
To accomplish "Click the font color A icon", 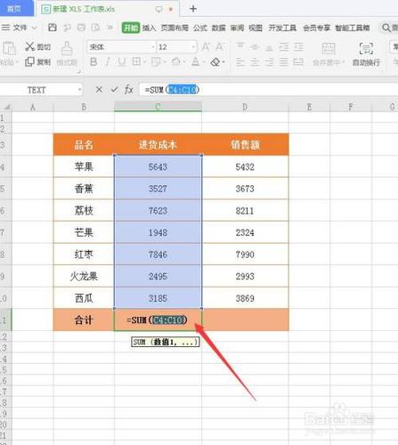I will point(195,61).
